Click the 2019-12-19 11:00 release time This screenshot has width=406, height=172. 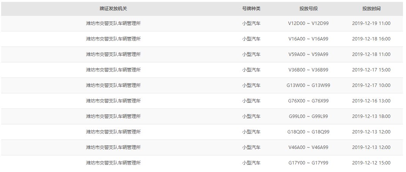click(x=371, y=23)
